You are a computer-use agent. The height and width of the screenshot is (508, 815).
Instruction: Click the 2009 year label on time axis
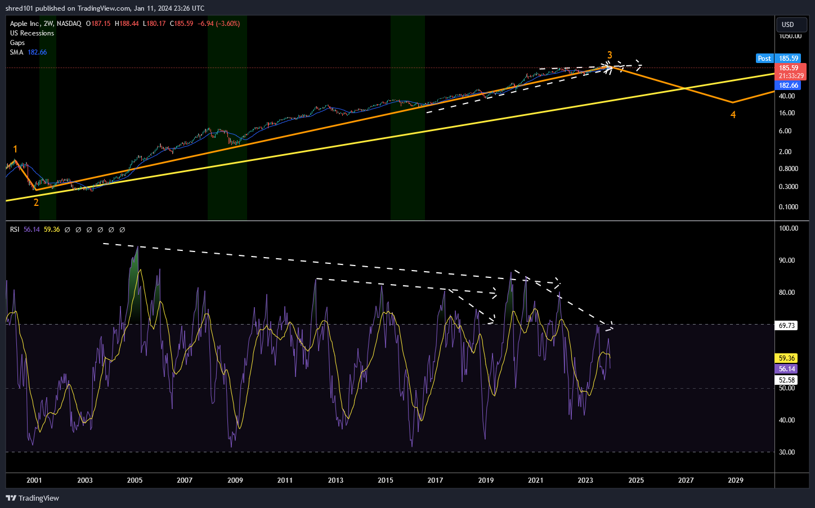(235, 480)
